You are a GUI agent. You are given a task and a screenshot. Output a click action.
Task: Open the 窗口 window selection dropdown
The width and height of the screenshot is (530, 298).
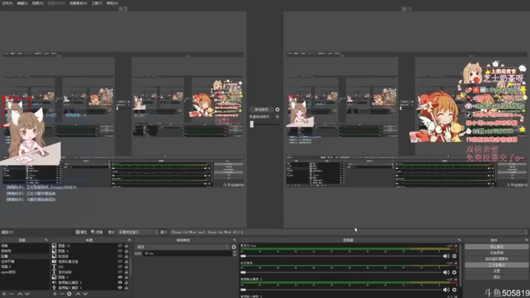point(348,232)
